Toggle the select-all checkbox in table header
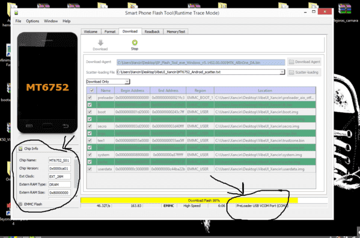The image size is (360, 238). coord(92,91)
